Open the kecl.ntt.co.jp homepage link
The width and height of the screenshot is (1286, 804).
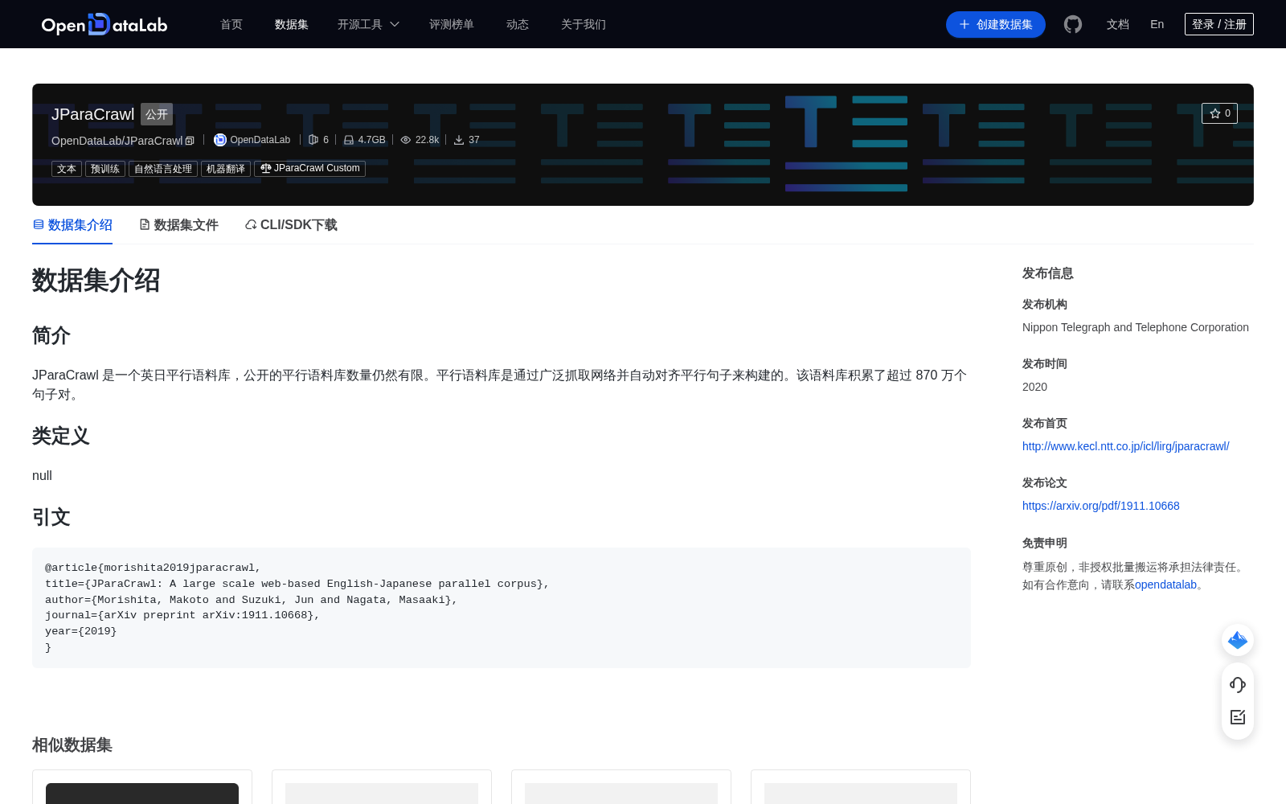[x=1125, y=446]
